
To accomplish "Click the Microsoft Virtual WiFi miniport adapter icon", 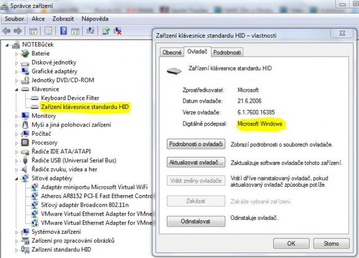I will (34, 187).
